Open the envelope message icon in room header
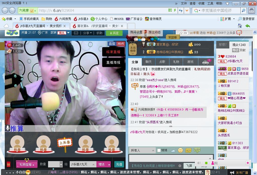The height and width of the screenshot is (175, 257). tap(76, 33)
